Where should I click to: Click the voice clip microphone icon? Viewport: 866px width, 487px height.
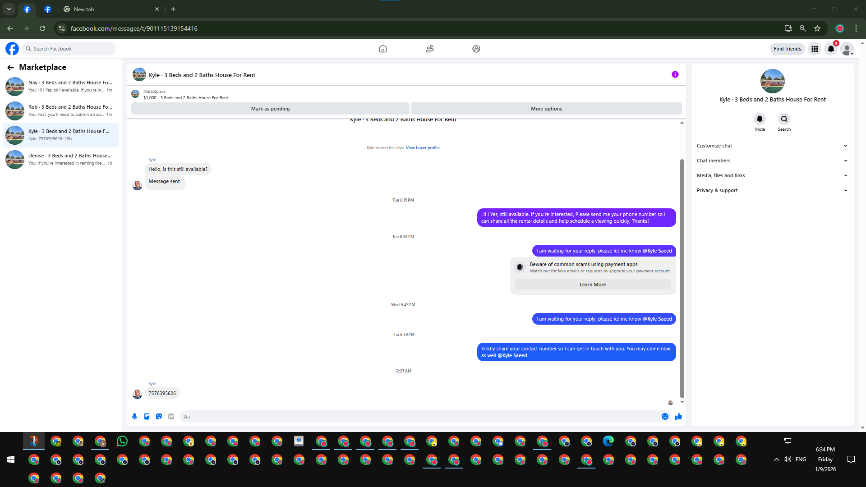[134, 417]
